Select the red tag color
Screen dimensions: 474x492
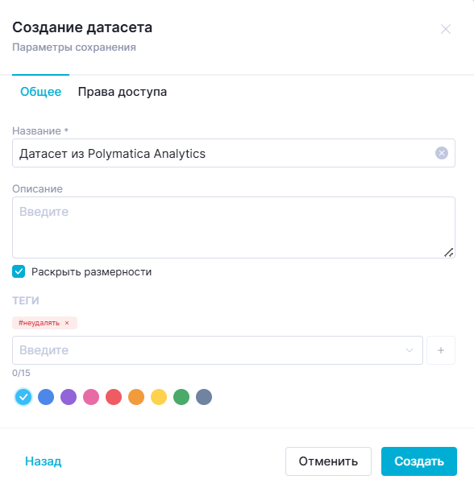tap(114, 397)
